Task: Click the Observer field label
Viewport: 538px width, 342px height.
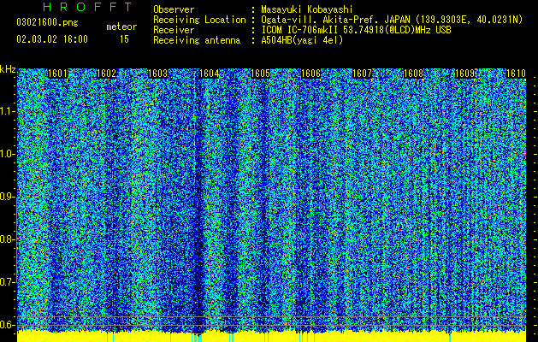Action: (174, 9)
